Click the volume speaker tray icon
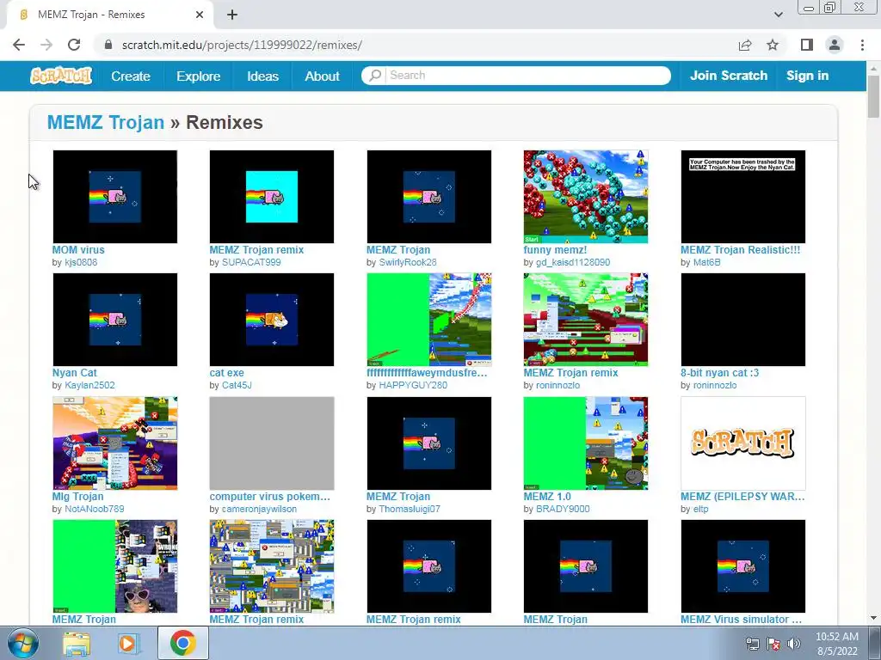This screenshot has height=660, width=881. (x=794, y=644)
